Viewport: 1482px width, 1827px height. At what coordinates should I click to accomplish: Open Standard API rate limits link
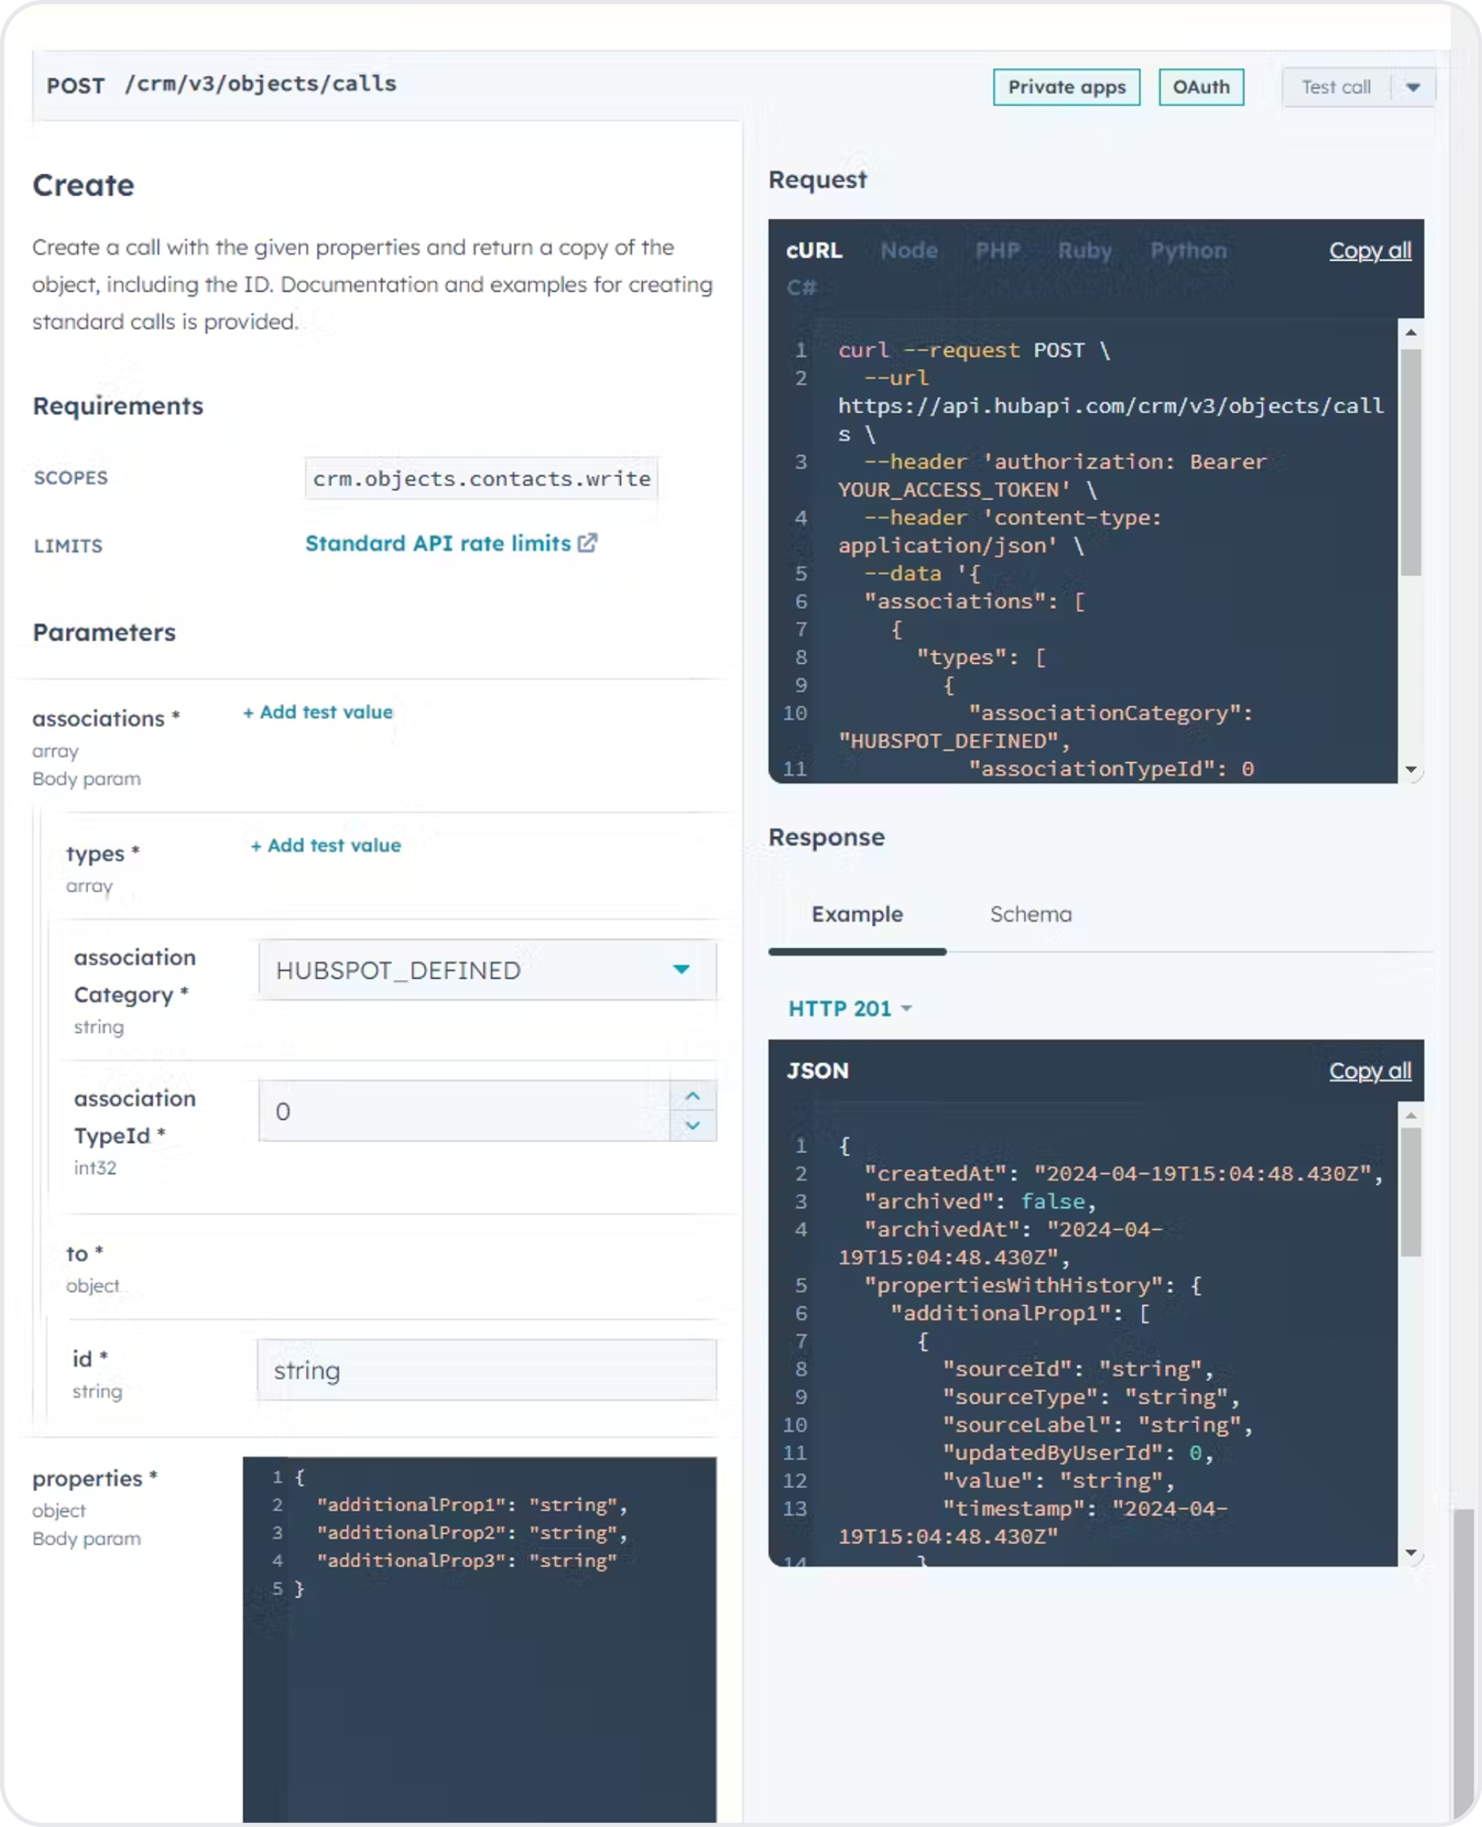438,543
